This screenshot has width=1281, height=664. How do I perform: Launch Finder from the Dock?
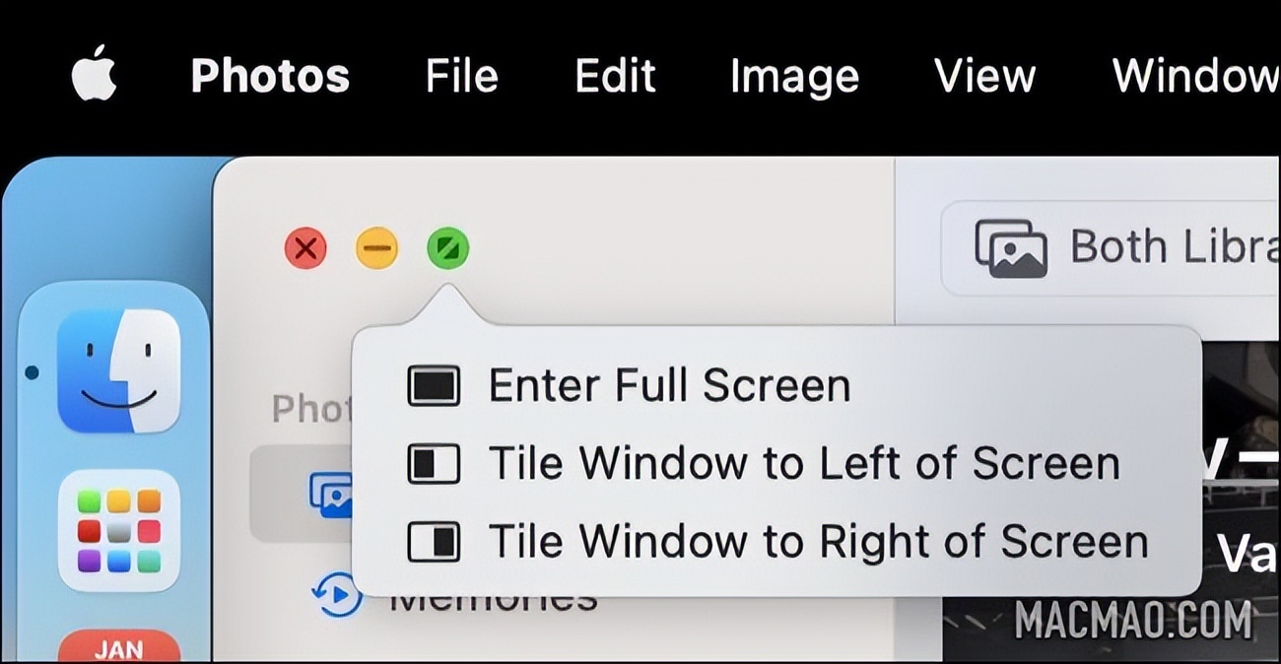[x=118, y=371]
